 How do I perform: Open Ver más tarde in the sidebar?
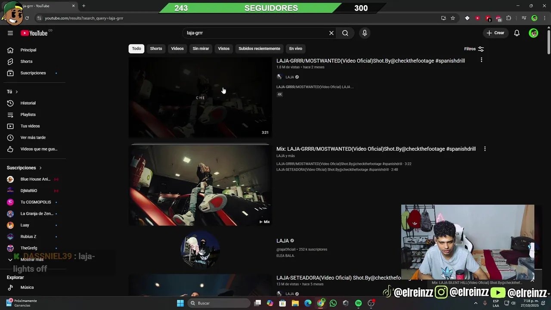click(x=32, y=138)
